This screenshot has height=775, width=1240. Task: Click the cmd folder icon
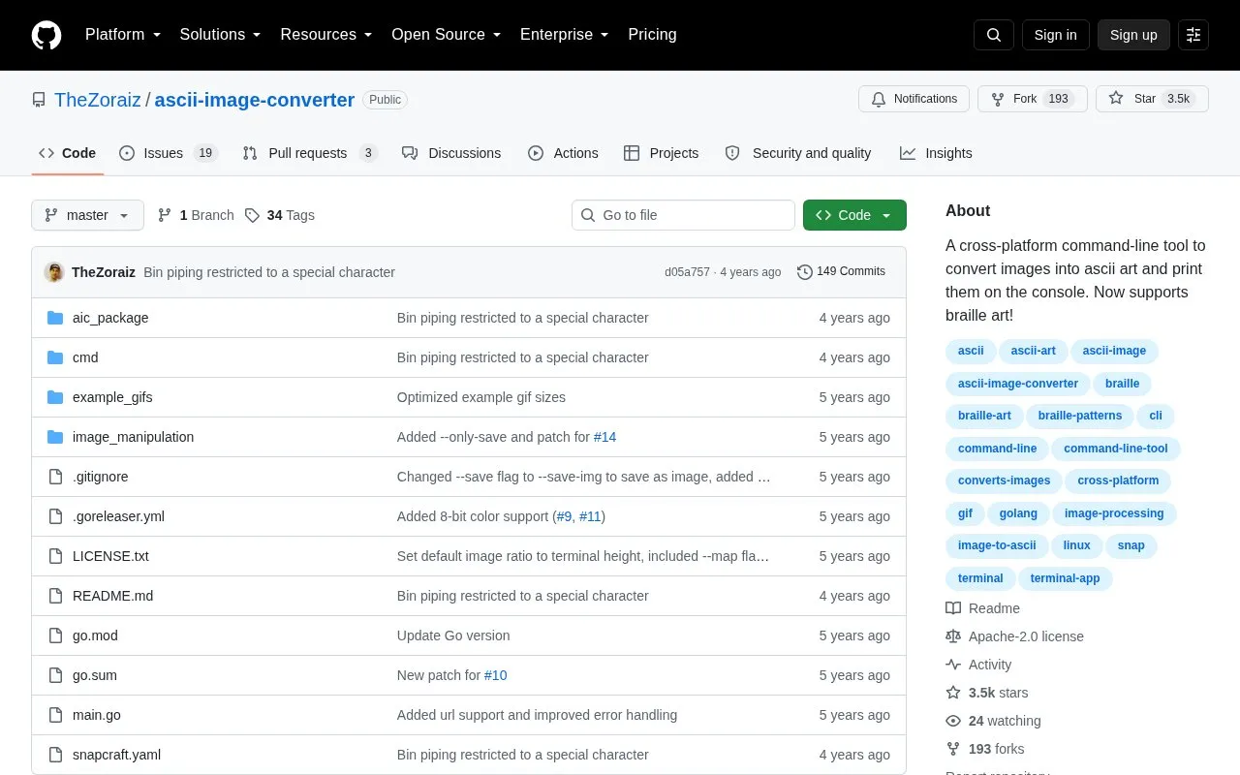[55, 357]
